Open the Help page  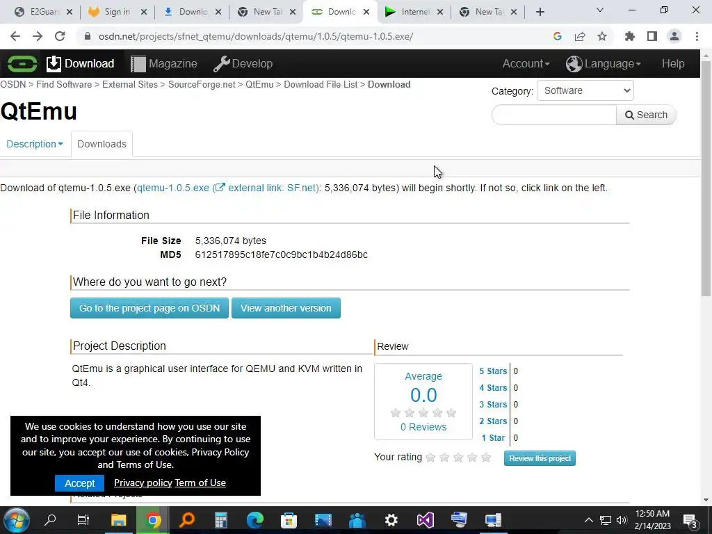pos(673,63)
